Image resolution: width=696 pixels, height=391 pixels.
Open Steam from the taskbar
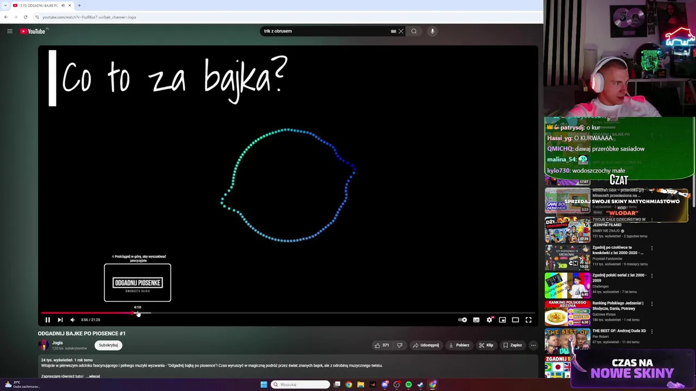pos(420,384)
